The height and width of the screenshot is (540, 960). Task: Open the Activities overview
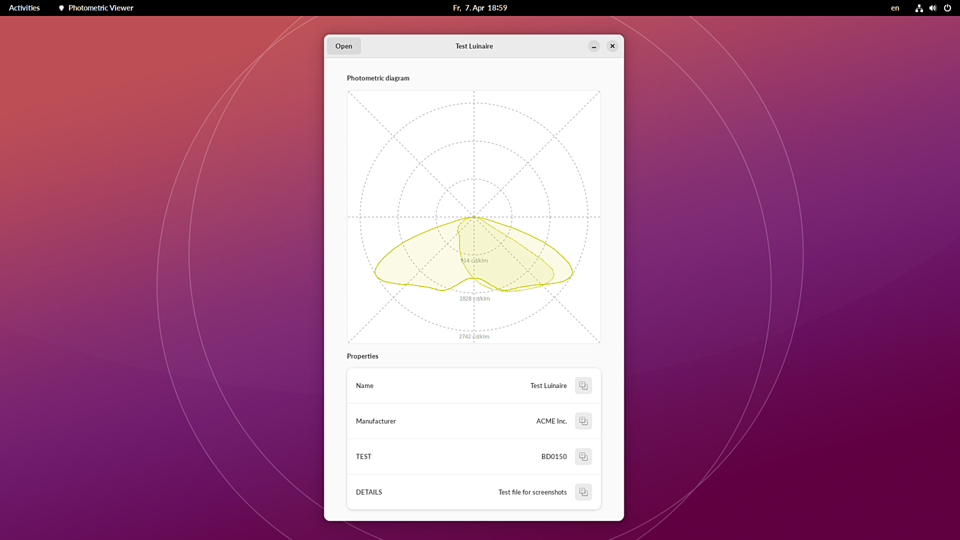click(x=24, y=8)
